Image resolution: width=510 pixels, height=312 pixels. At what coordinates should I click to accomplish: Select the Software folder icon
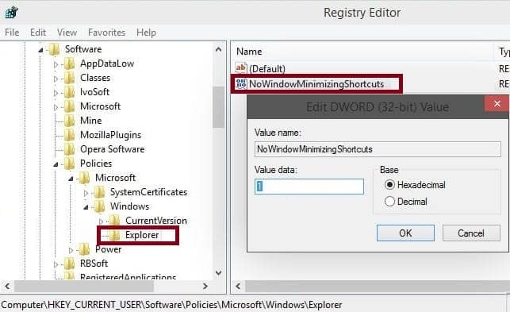click(x=54, y=49)
